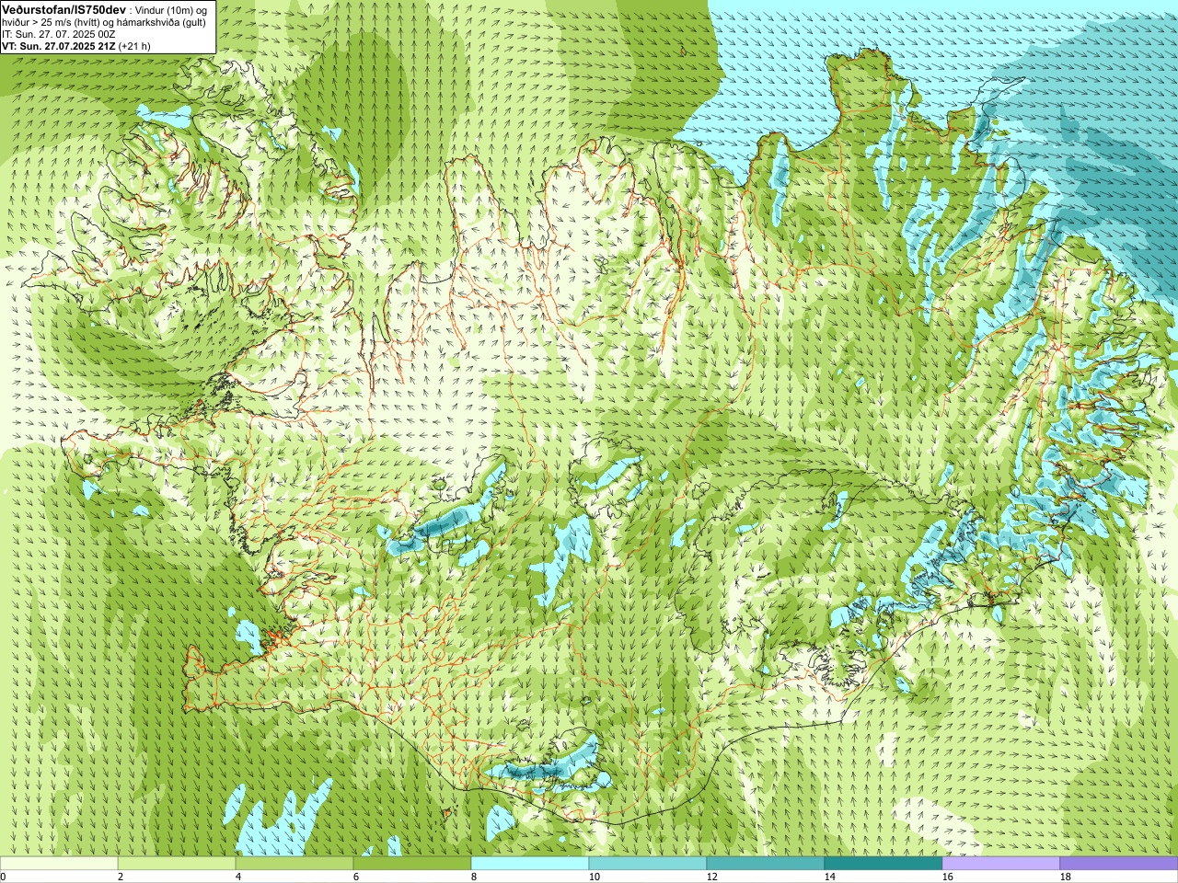Select the above 18 m/s purple band
Viewport: 1178px width, 883px height.
pyautogui.click(x=1119, y=864)
